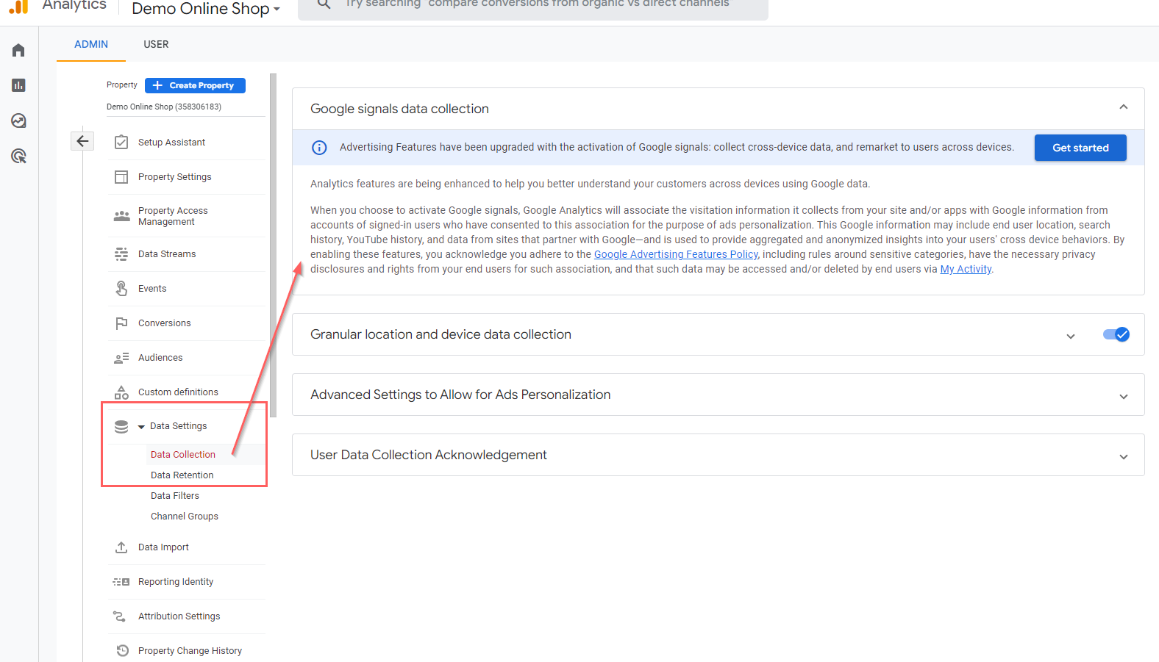1159x662 pixels.
Task: Click the info icon in Advertising Features banner
Action: [x=319, y=148]
